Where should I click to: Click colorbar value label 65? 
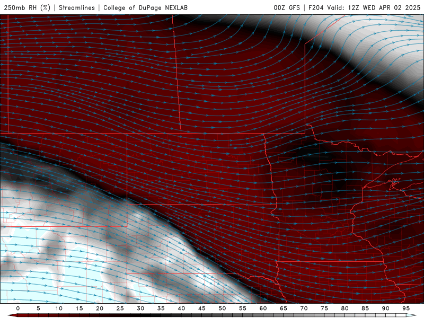point(284,308)
